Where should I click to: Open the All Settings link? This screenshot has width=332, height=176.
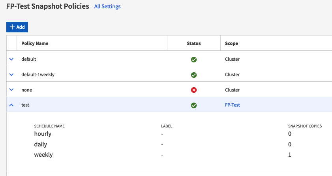[107, 7]
